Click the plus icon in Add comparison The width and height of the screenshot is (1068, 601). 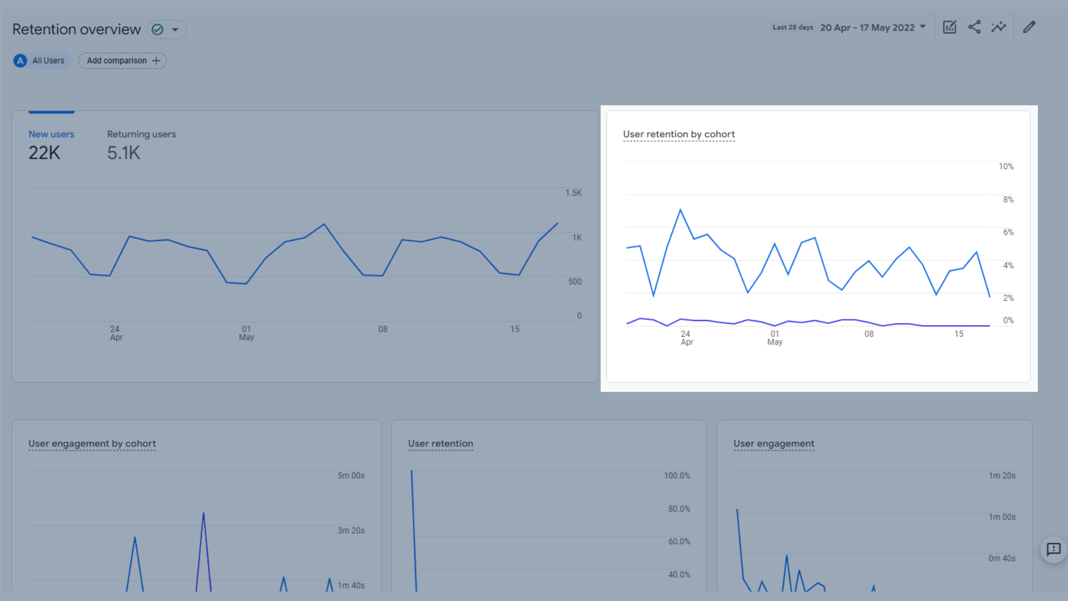pos(156,61)
